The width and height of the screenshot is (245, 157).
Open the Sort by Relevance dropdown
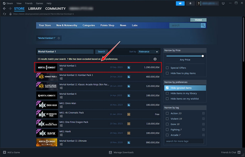pyautogui.click(x=149, y=52)
